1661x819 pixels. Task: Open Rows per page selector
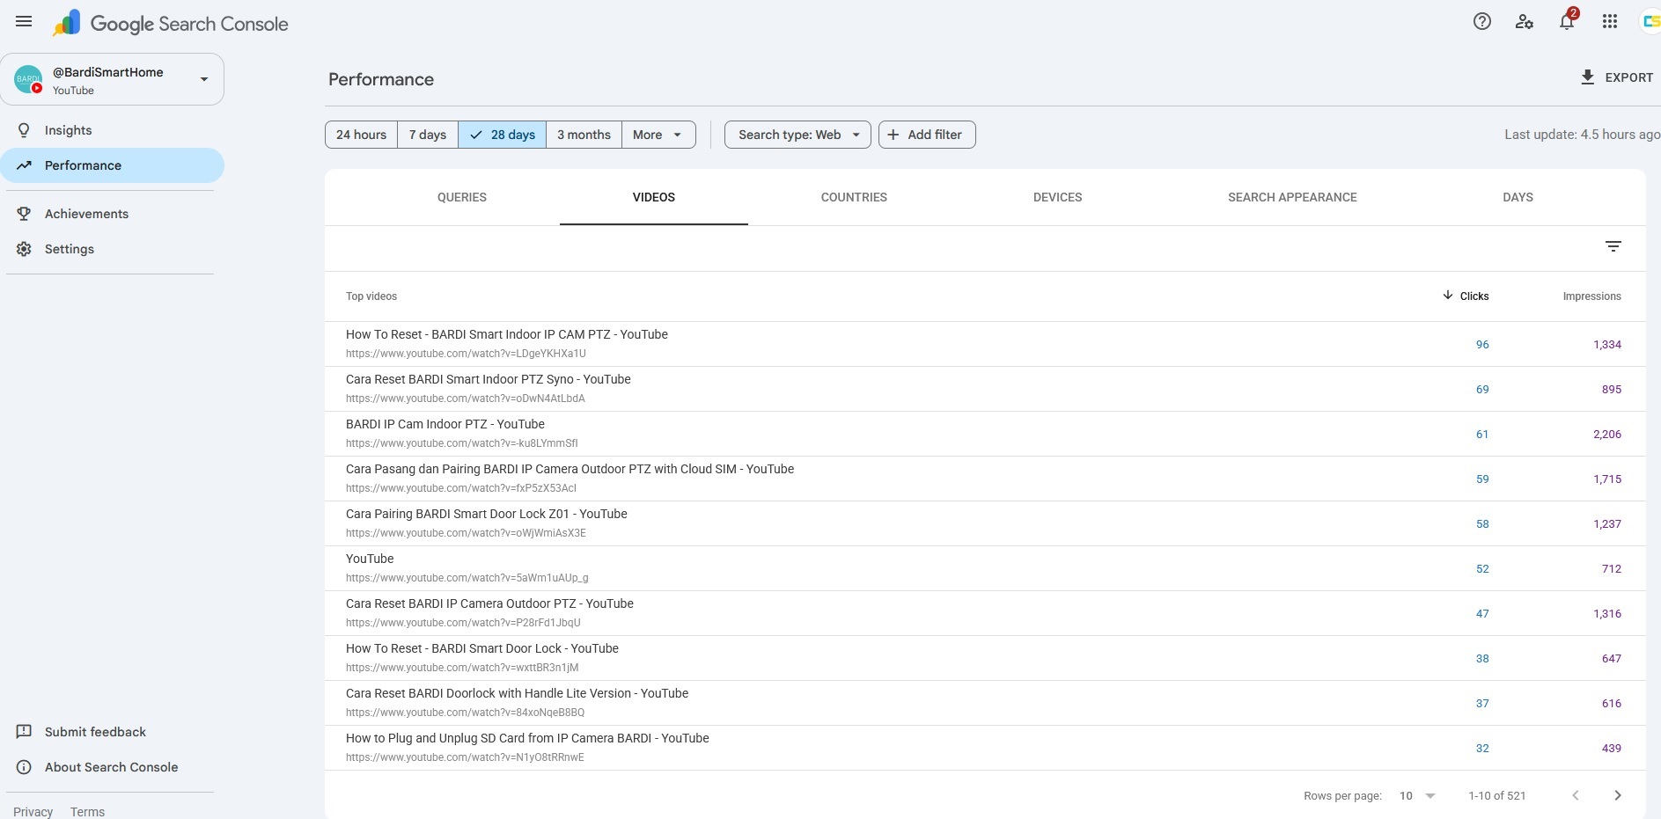click(1417, 795)
